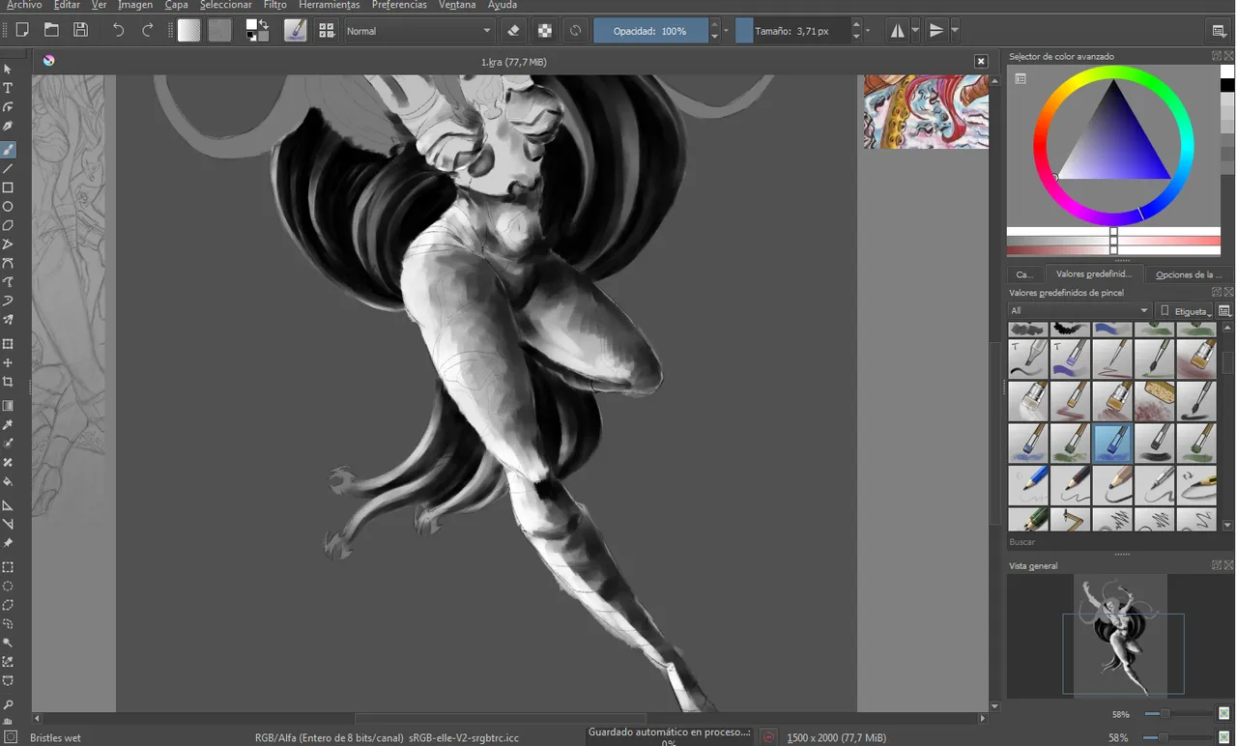Select the Transform tool

click(8, 344)
